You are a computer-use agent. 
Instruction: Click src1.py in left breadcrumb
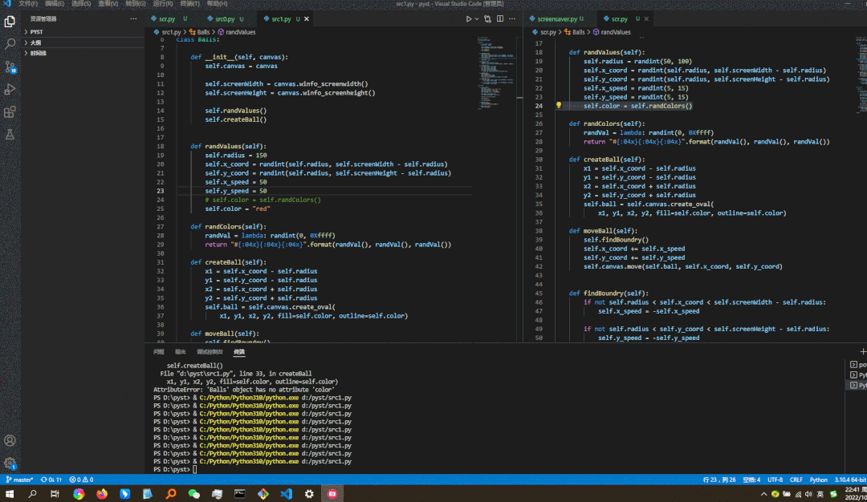pyautogui.click(x=168, y=32)
